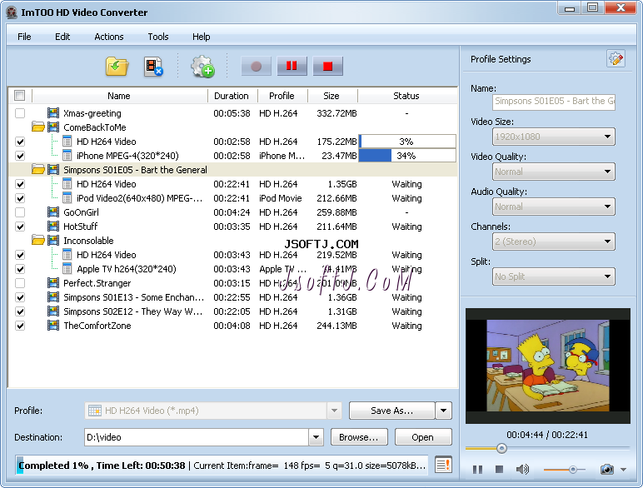Viewport: 643px width, 488px height.
Task: Click the Save As... button
Action: click(x=391, y=411)
